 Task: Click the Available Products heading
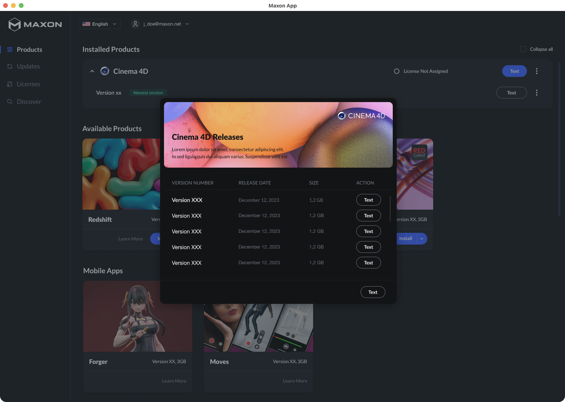point(112,129)
